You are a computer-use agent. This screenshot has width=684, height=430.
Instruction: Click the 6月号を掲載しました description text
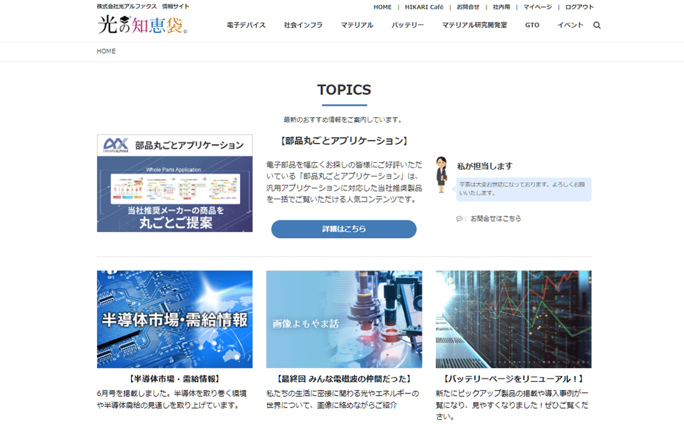[x=172, y=399]
